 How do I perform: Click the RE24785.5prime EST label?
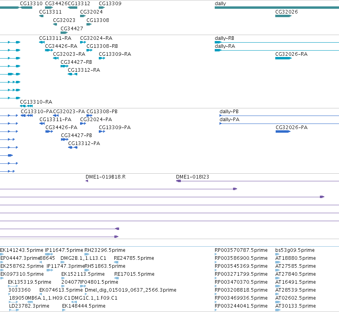point(134,258)
